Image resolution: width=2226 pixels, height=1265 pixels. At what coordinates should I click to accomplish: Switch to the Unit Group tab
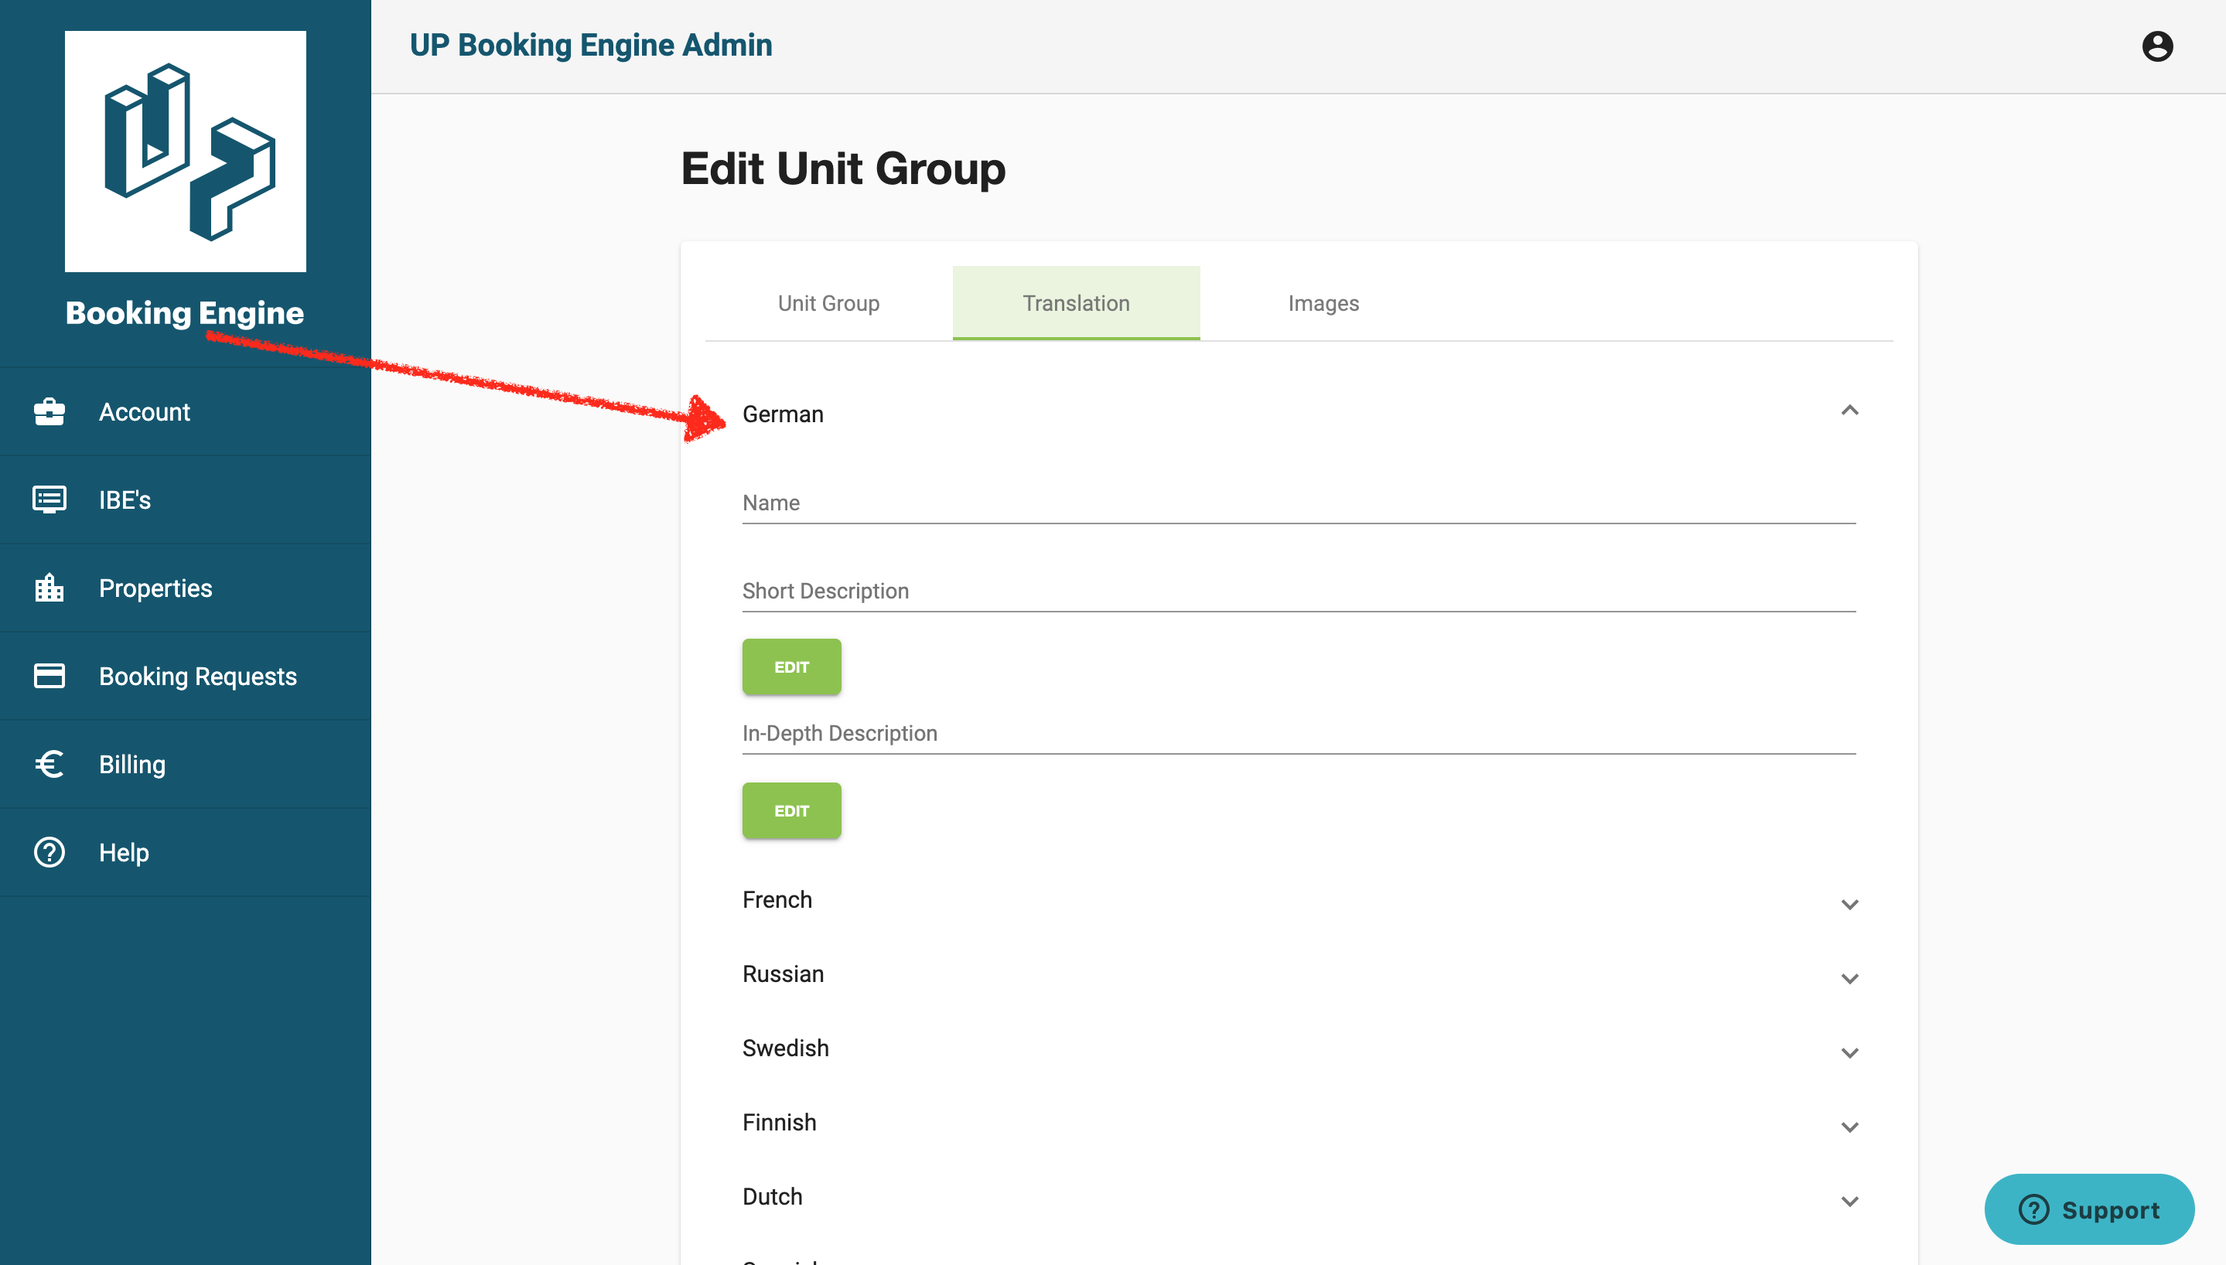(x=828, y=302)
